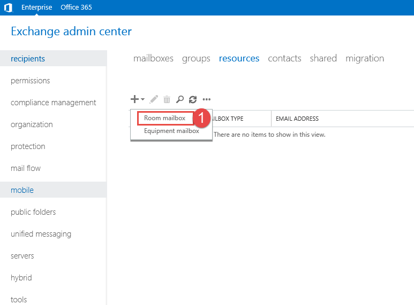The width and height of the screenshot is (414, 305).
Task: Open compliance management in the sidebar
Action: click(54, 103)
